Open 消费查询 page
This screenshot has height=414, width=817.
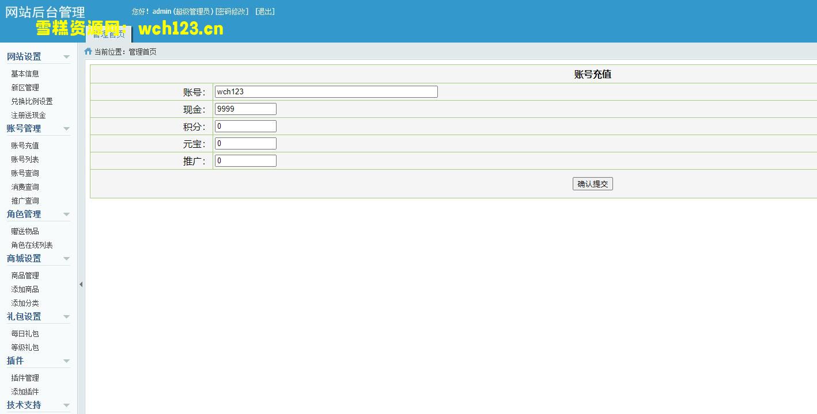pos(25,187)
